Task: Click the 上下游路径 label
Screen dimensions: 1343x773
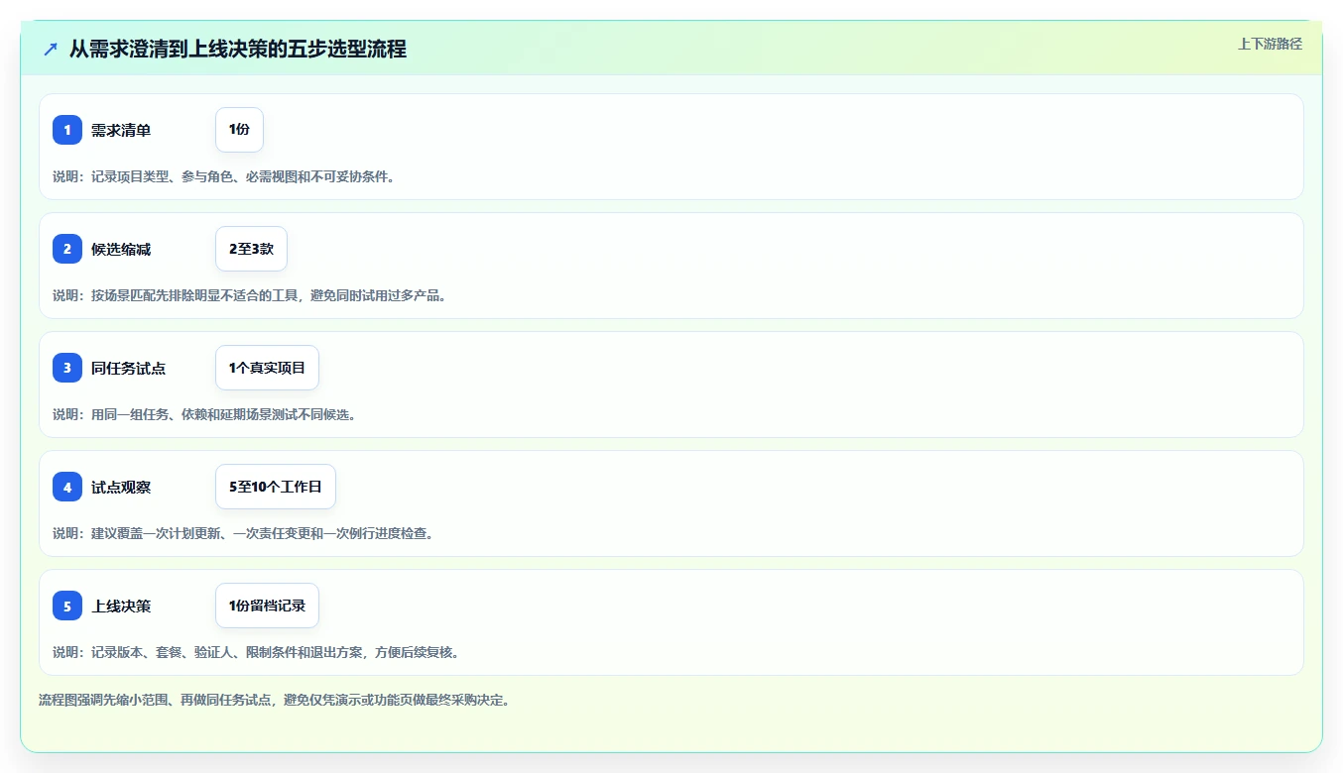Action: tap(1270, 44)
